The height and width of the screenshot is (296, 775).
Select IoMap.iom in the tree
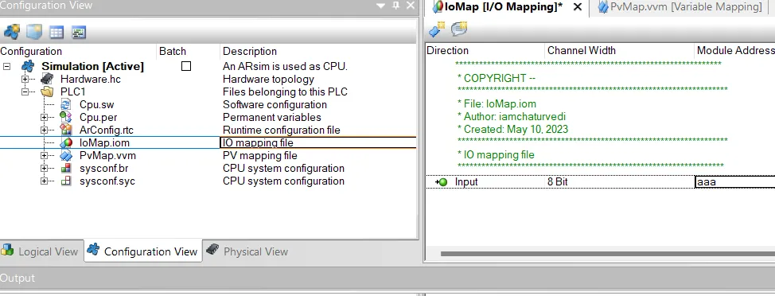(x=104, y=142)
